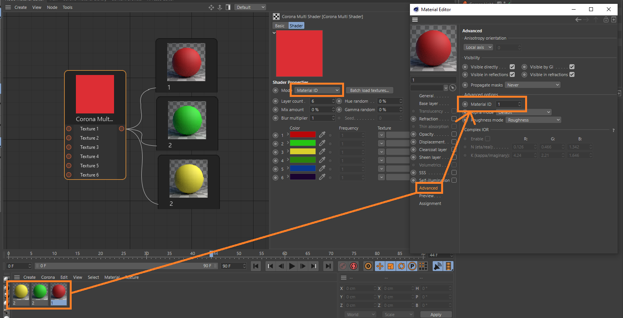Viewport: 623px width, 318px height.
Task: Open General channel in Material Editor
Action: (427, 96)
